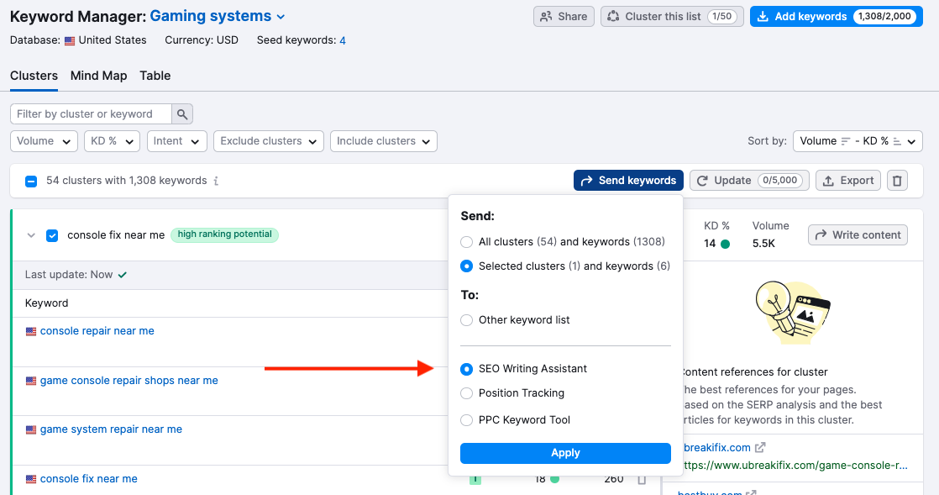
Task: Collapse the console fix near me cluster
Action: tap(31, 235)
